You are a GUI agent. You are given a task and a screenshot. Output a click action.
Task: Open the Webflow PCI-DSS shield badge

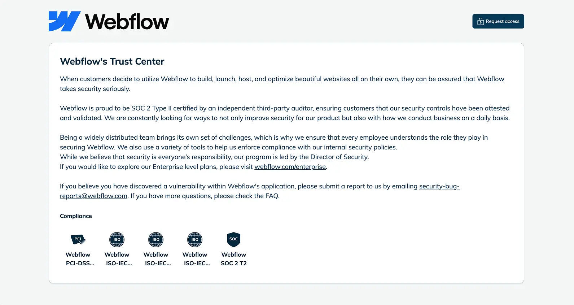(x=78, y=239)
